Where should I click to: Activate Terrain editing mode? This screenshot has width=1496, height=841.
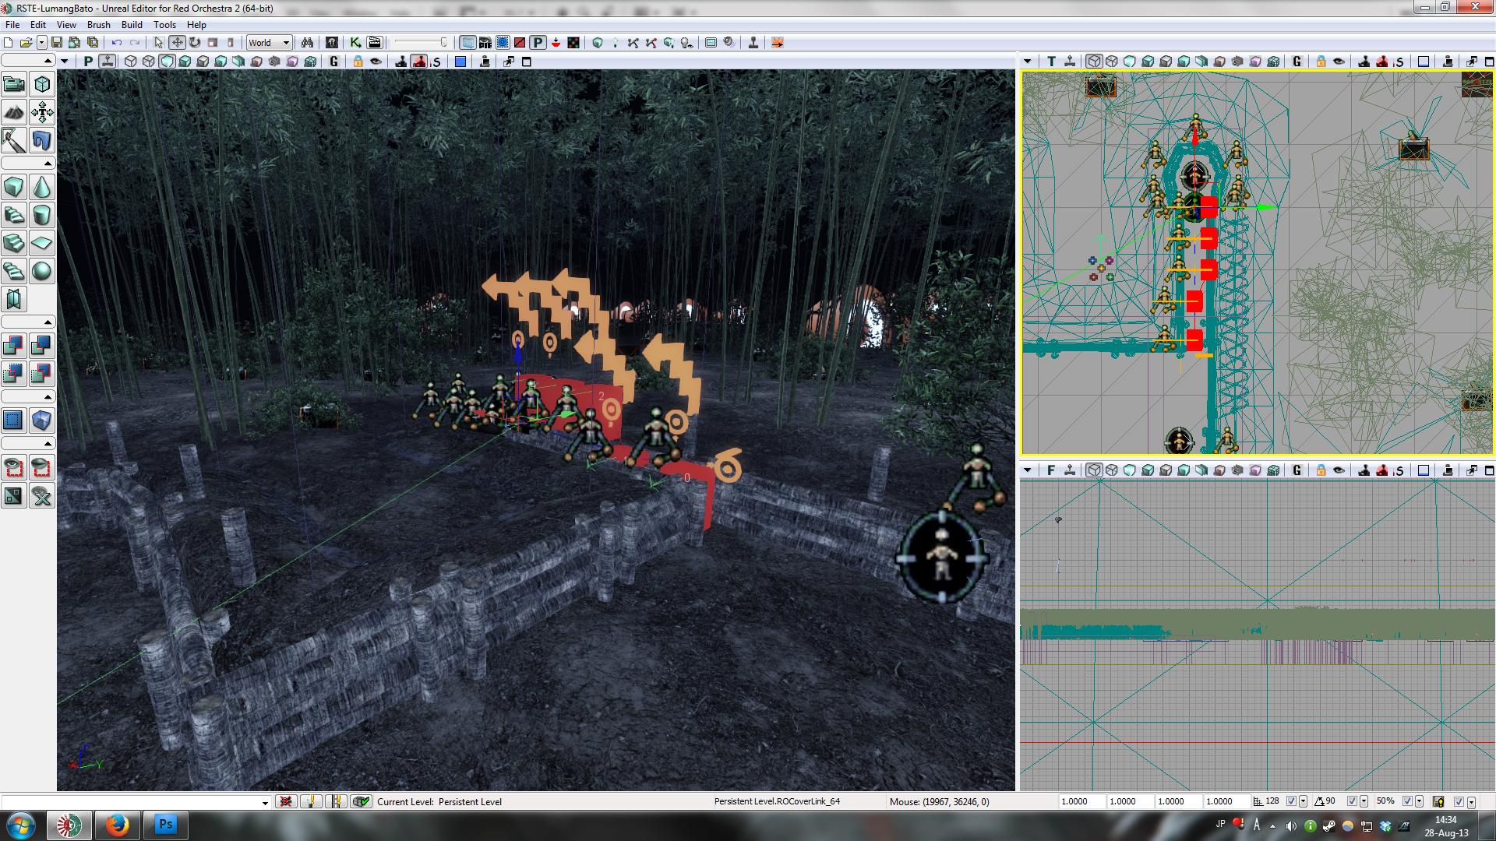click(x=14, y=112)
